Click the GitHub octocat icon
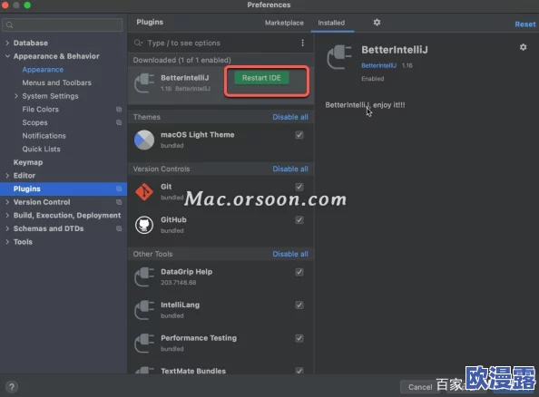The height and width of the screenshot is (397, 539). tap(144, 225)
